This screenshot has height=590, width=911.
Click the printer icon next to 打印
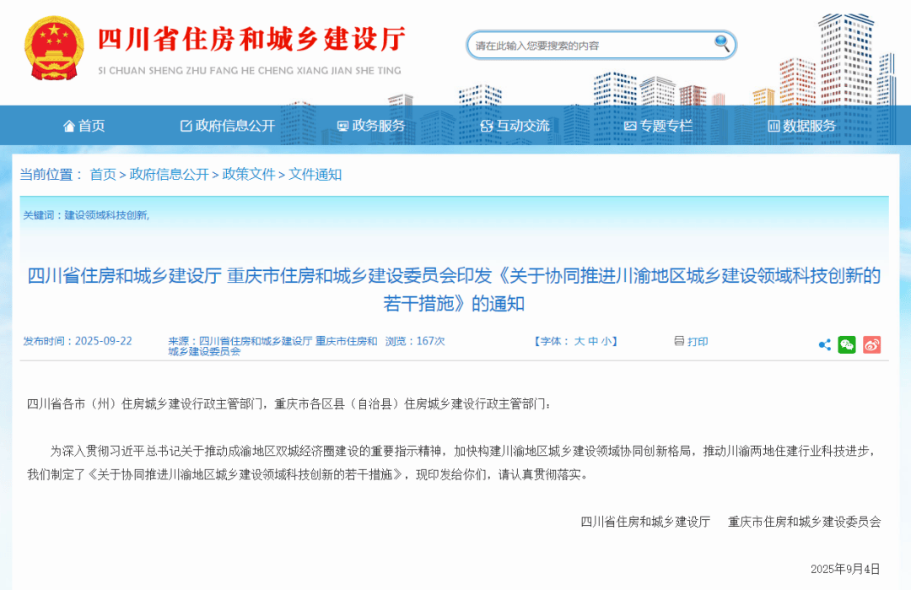[678, 341]
